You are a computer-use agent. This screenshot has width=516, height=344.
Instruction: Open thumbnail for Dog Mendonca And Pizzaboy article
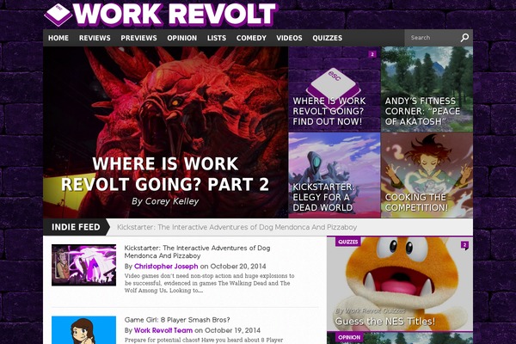83,265
